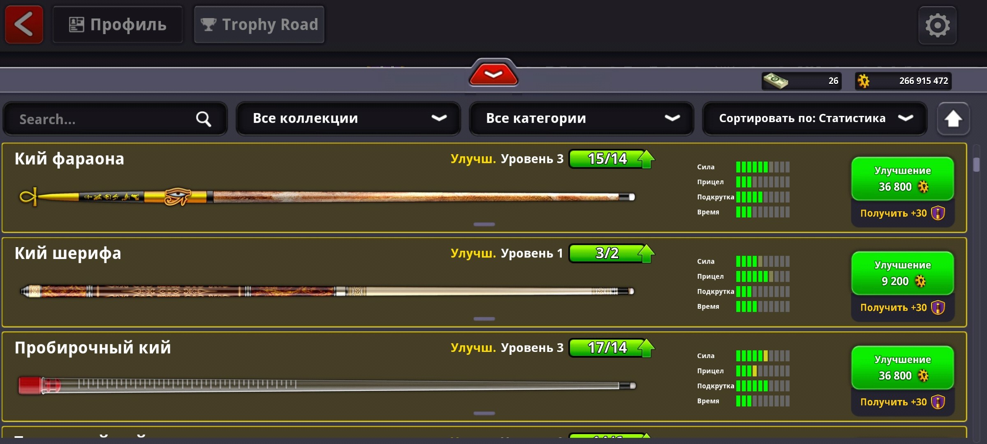This screenshot has width=987, height=444.
Task: Upgrade Пробирочный кий for 36 800
Action: tap(903, 368)
